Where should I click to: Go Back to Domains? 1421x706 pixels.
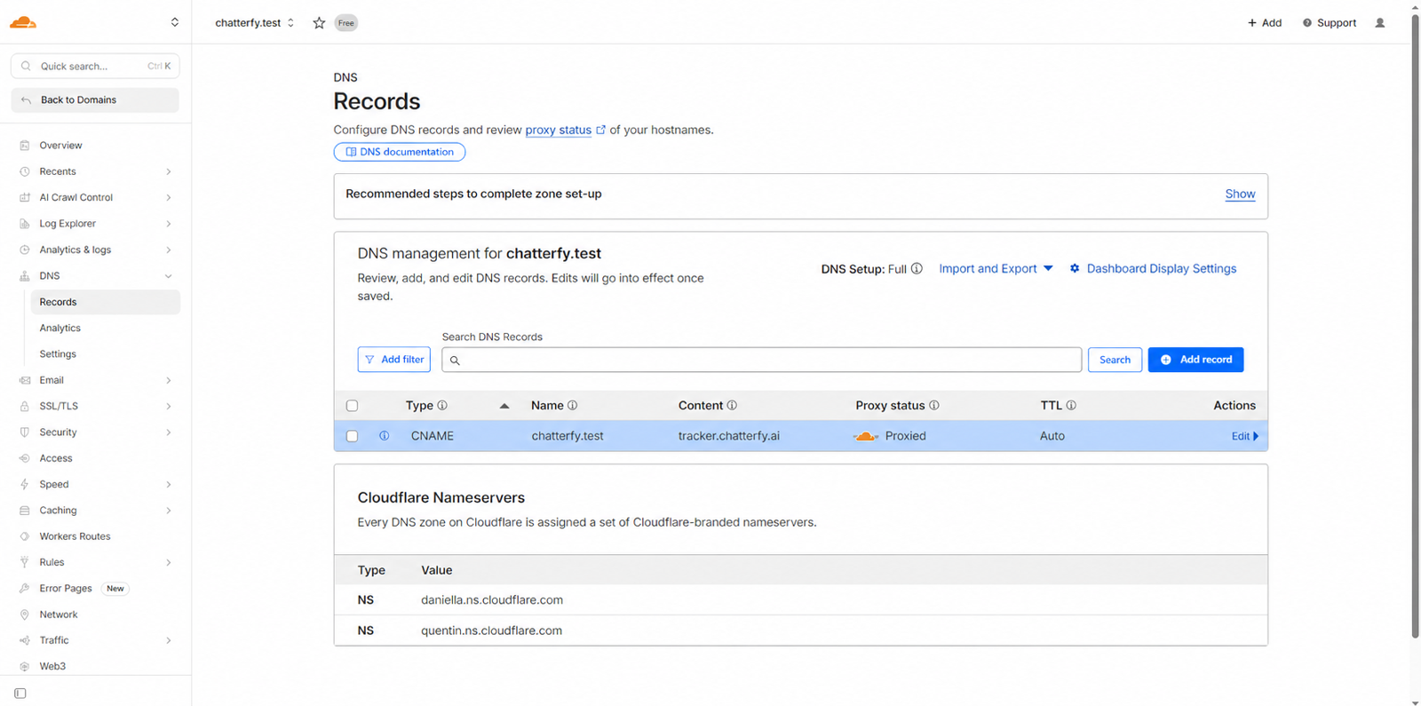[95, 100]
